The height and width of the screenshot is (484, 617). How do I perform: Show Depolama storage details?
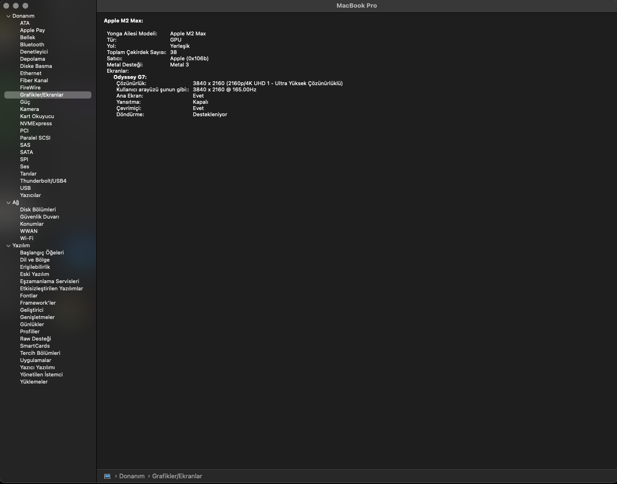click(x=33, y=59)
